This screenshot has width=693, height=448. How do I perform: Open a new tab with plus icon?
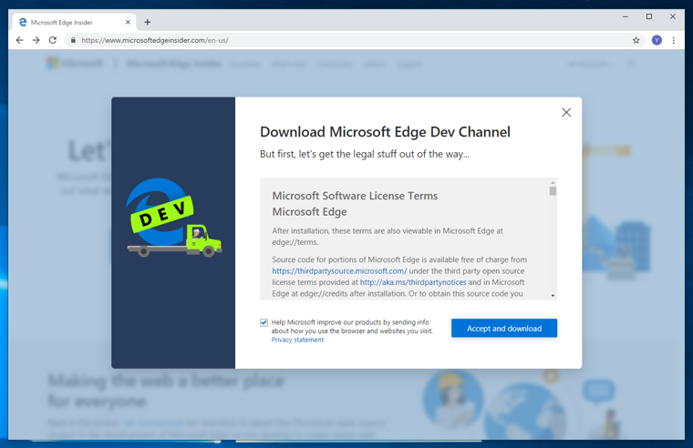click(148, 22)
